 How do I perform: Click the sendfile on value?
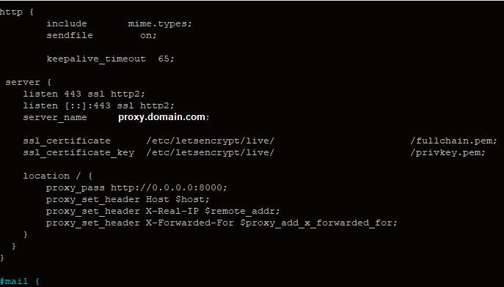148,35
